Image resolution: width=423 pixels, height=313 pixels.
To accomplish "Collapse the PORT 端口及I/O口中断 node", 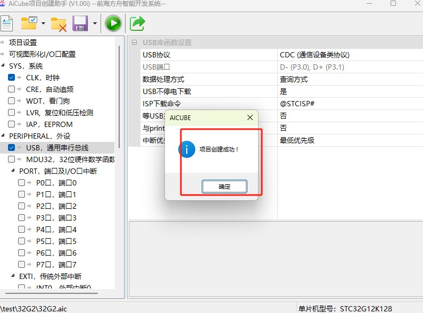I will [x=13, y=171].
